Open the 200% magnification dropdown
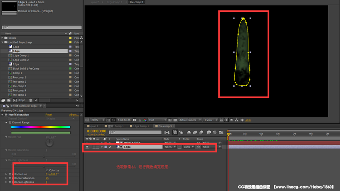This screenshot has width=340, height=191. 98,120
